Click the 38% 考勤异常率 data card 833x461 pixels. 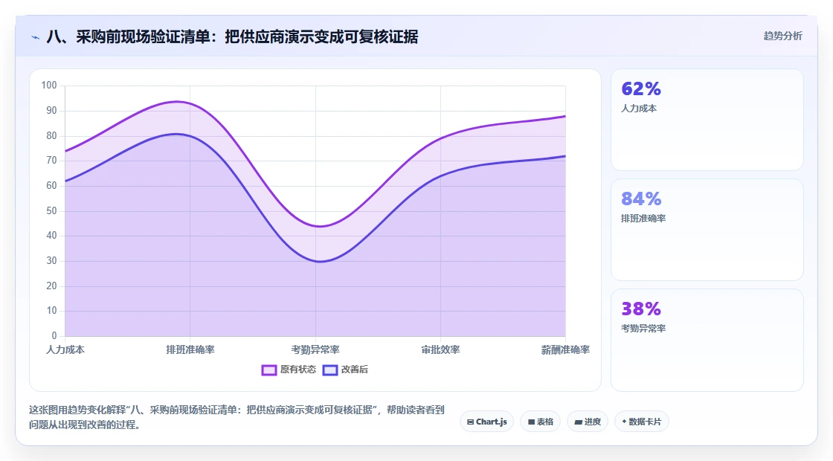coord(707,340)
